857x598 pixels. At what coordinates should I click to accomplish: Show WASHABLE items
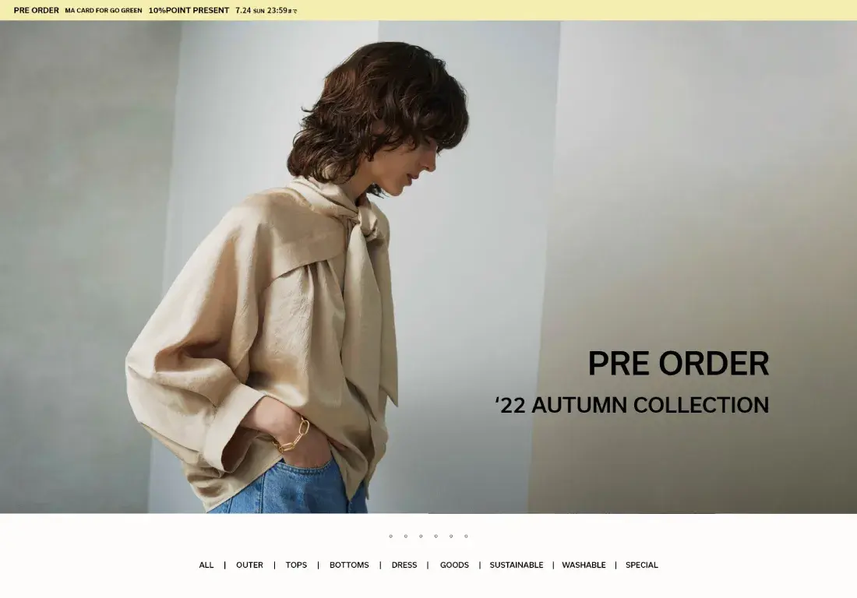coord(584,565)
